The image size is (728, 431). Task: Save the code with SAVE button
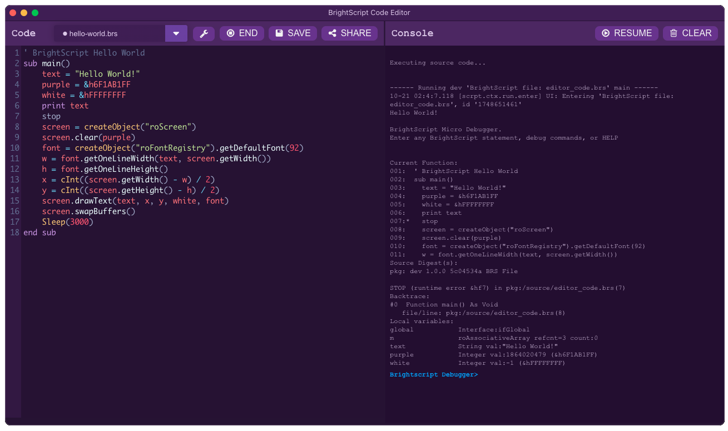[x=293, y=33]
